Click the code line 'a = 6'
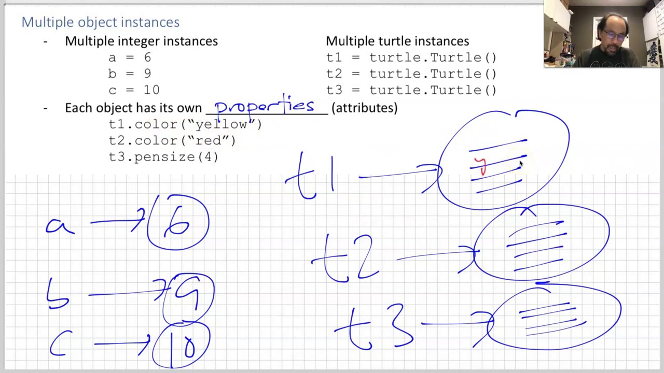 coord(130,58)
